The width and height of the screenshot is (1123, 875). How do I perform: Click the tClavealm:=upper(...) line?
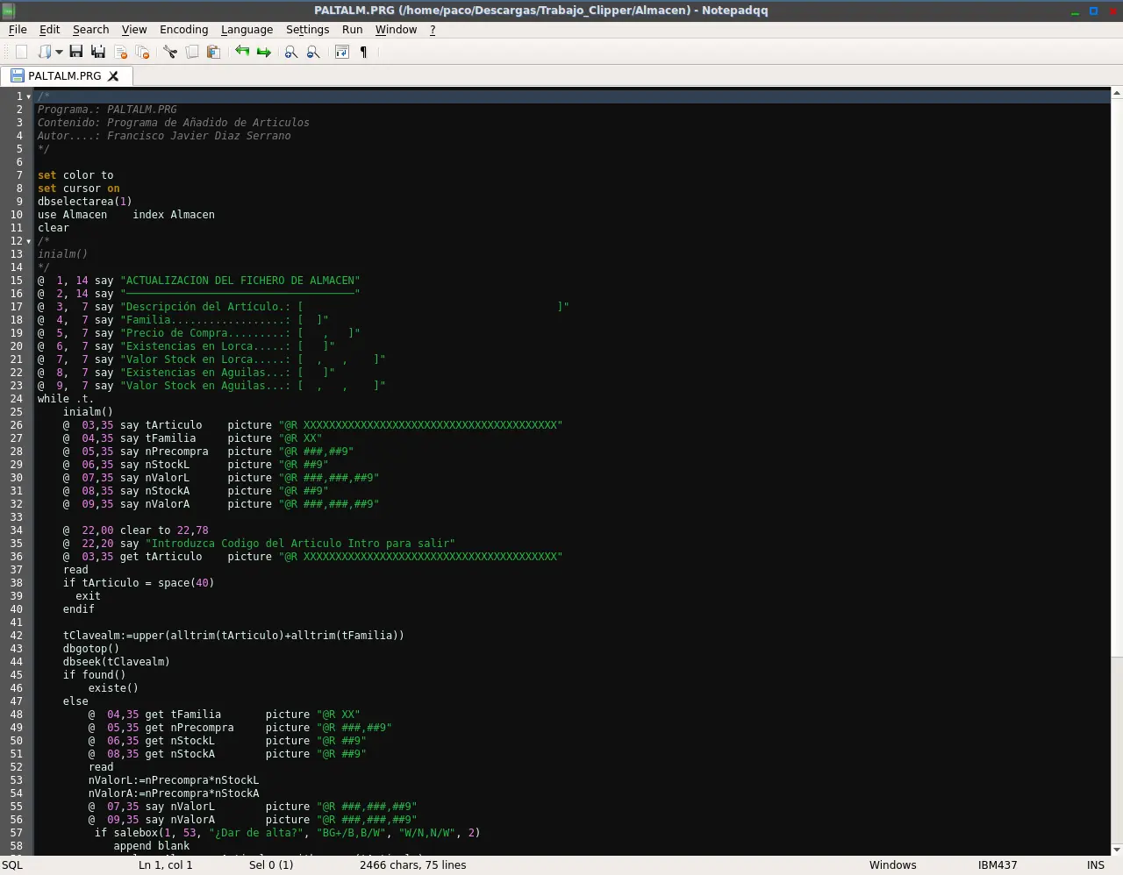pyautogui.click(x=233, y=636)
